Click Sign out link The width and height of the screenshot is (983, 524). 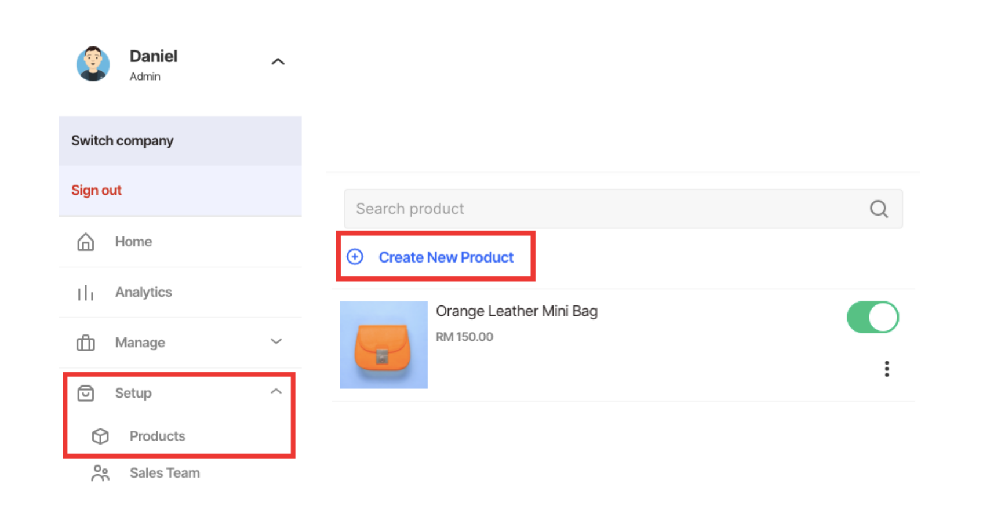[x=96, y=190]
